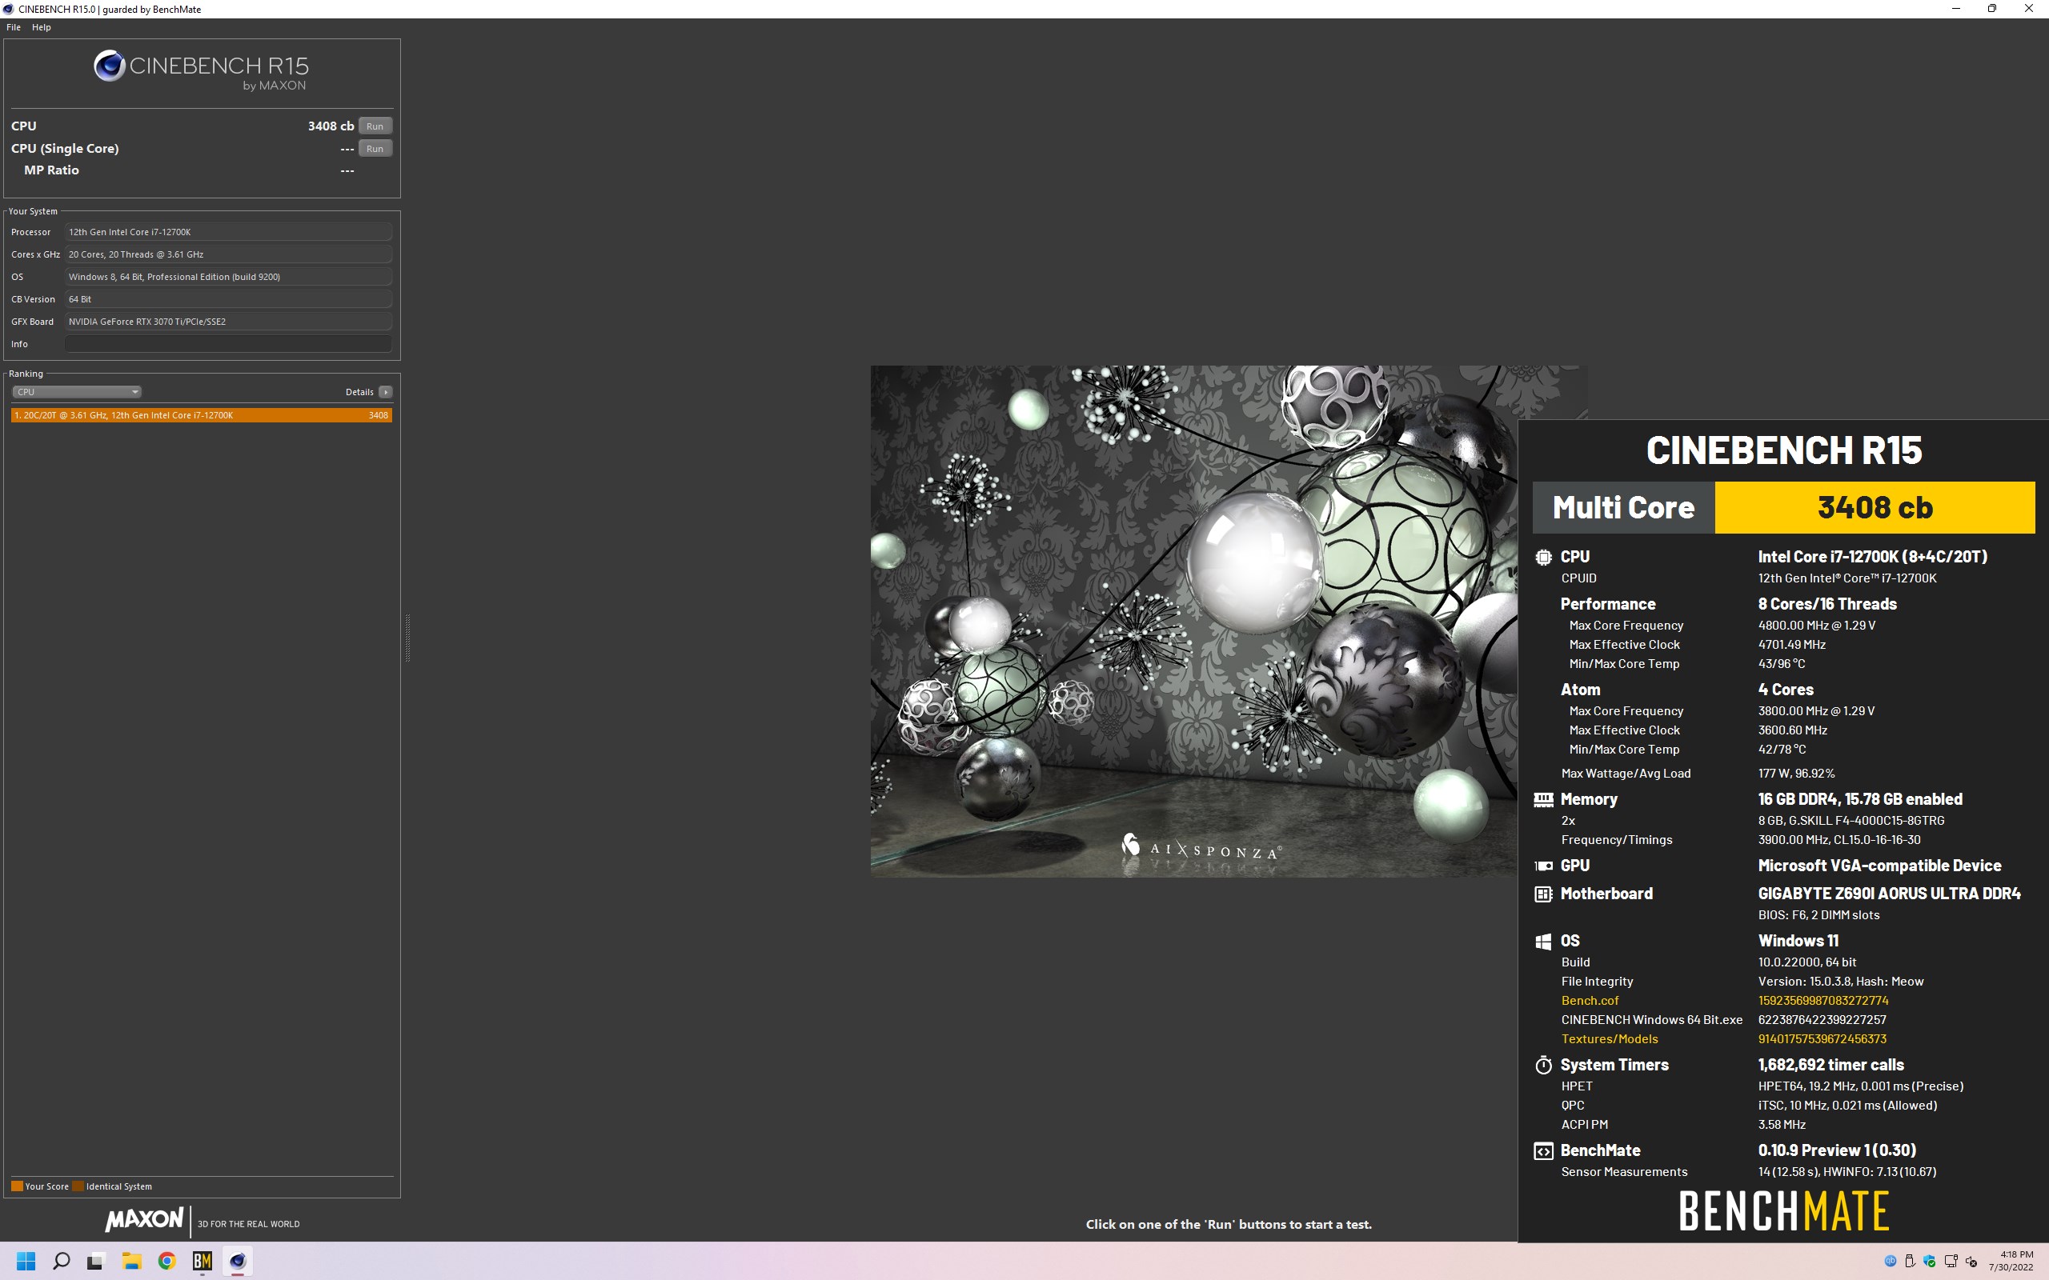Click the 1,682,692 timer calls text

(x=1830, y=1065)
